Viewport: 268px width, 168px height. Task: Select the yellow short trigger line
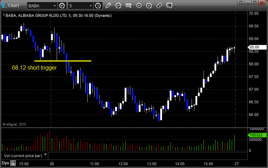[x=63, y=61]
